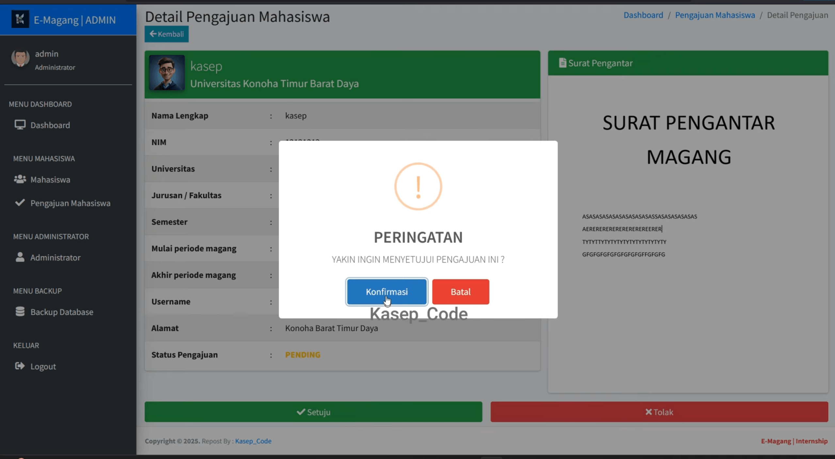Click the 'Akhir periode magang' row label
The image size is (835, 459).
(x=193, y=275)
